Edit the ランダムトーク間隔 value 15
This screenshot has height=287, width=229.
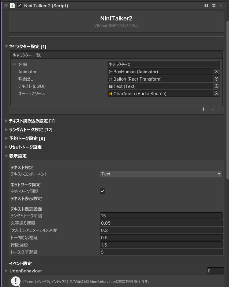coord(161,216)
